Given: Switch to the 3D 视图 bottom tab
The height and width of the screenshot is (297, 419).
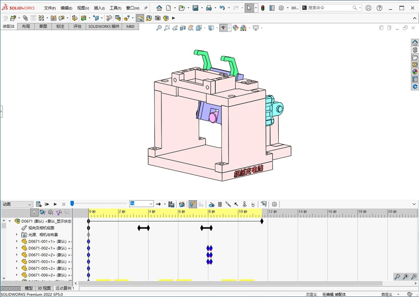Looking at the screenshot, I should pos(44,288).
